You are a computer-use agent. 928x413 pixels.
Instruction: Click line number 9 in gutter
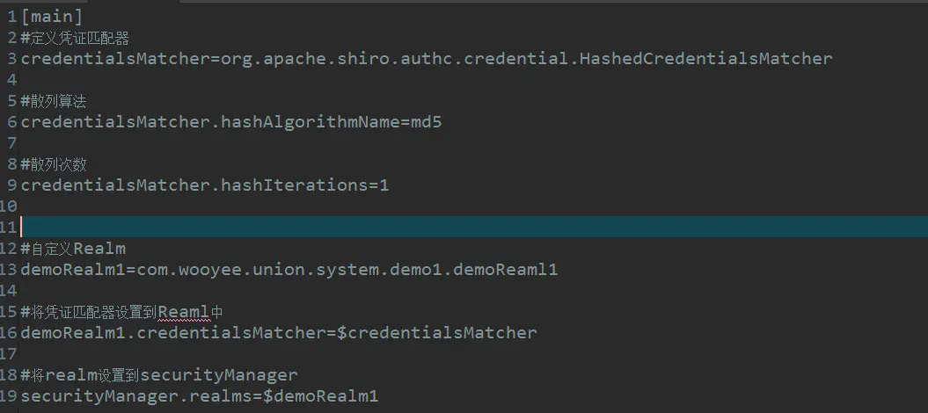pyautogui.click(x=12, y=185)
